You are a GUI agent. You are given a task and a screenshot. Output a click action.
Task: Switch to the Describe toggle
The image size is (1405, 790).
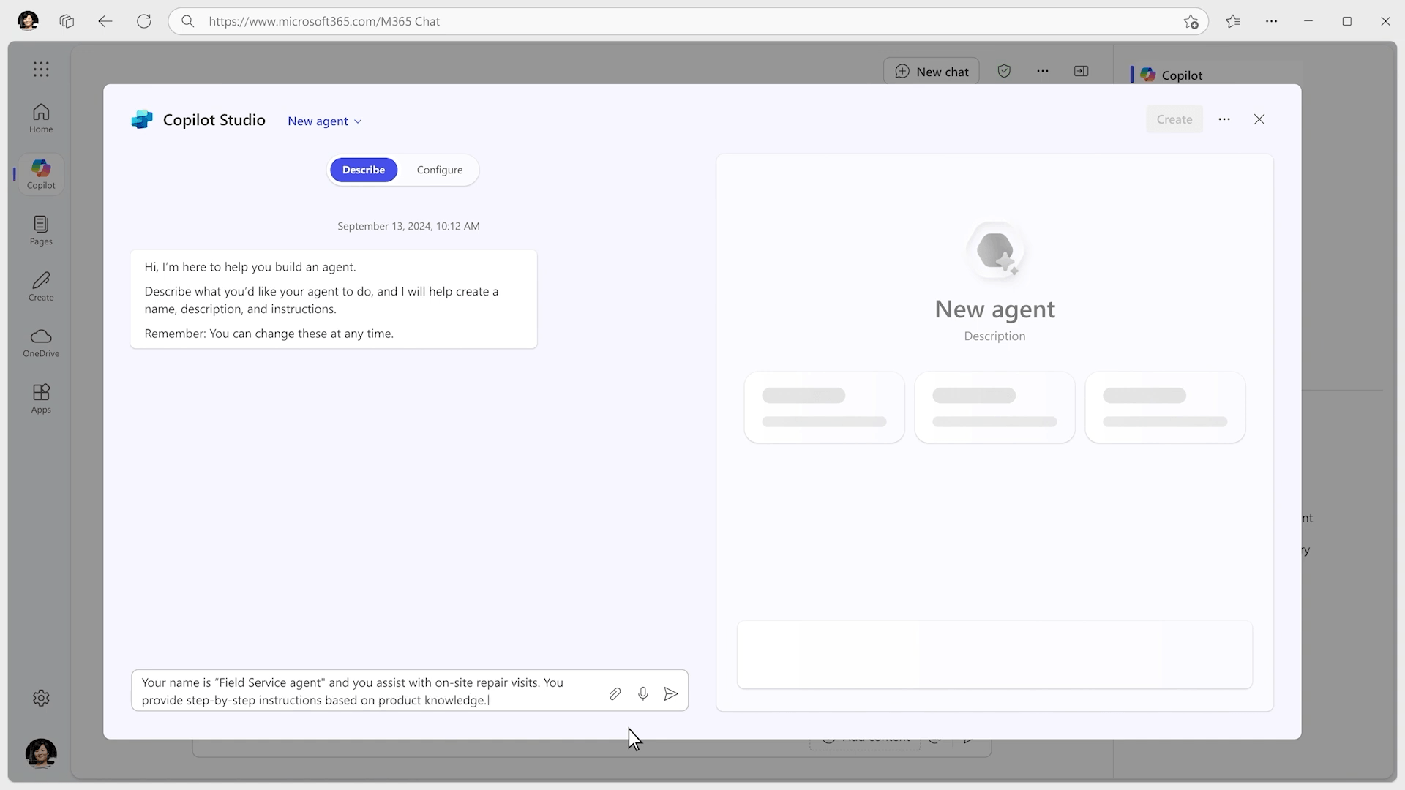(x=364, y=170)
